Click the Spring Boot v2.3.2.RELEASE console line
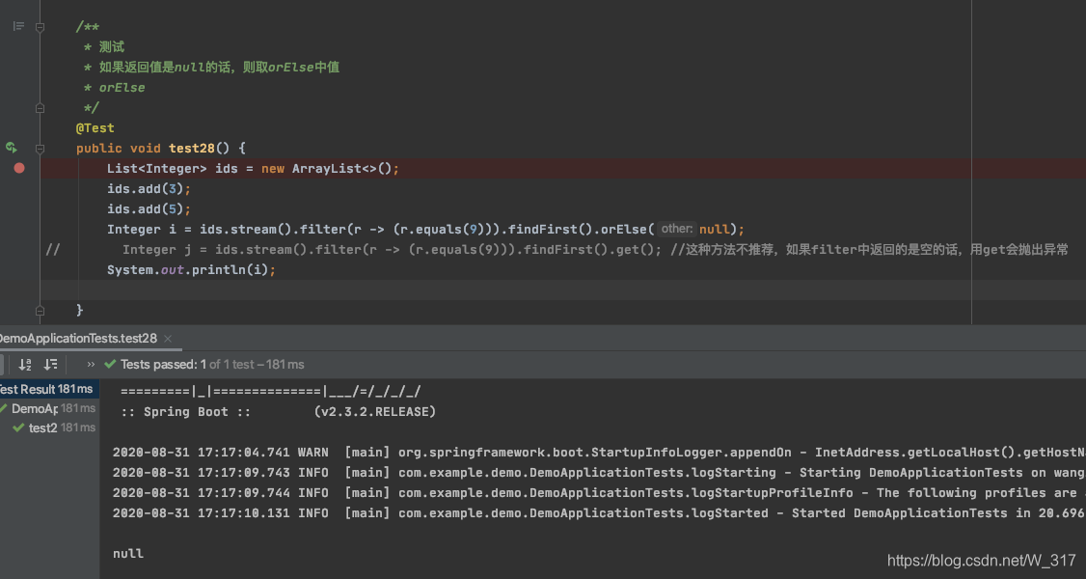 278,412
